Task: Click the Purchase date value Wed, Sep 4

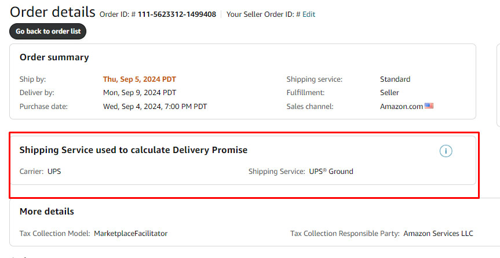Action: [155, 107]
